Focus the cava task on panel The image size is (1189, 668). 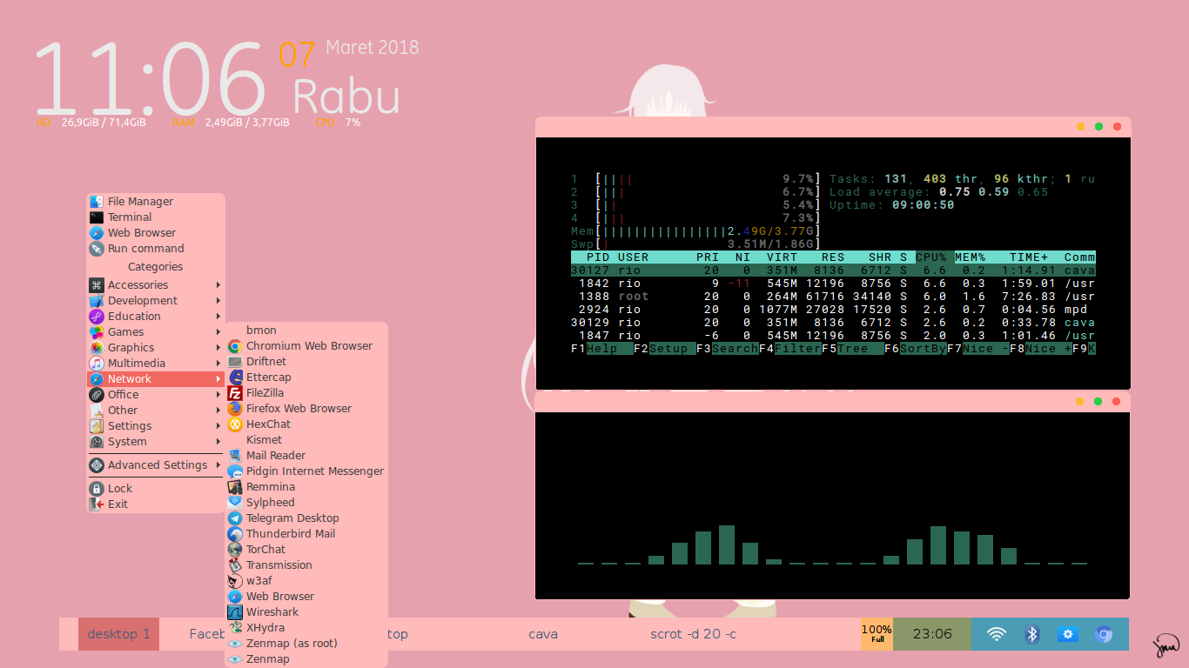(x=543, y=634)
